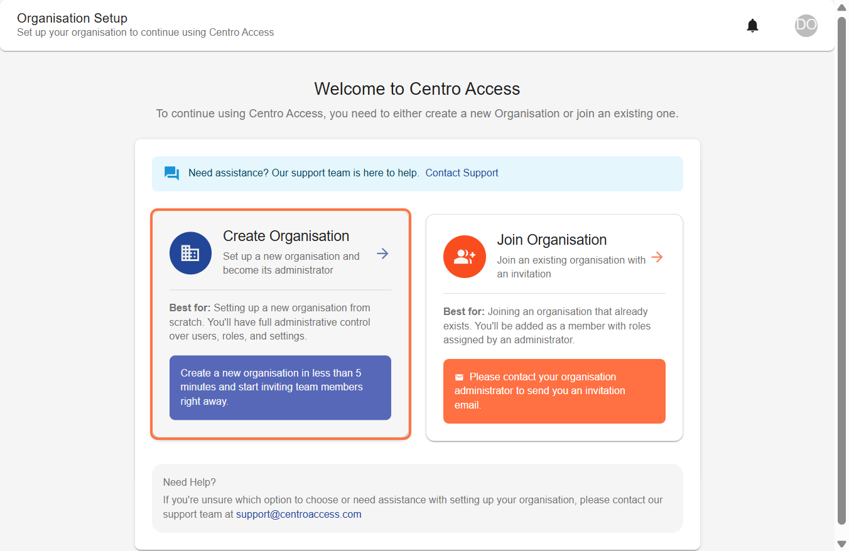Click the scrollbar up arrow
The image size is (849, 551).
click(x=842, y=7)
